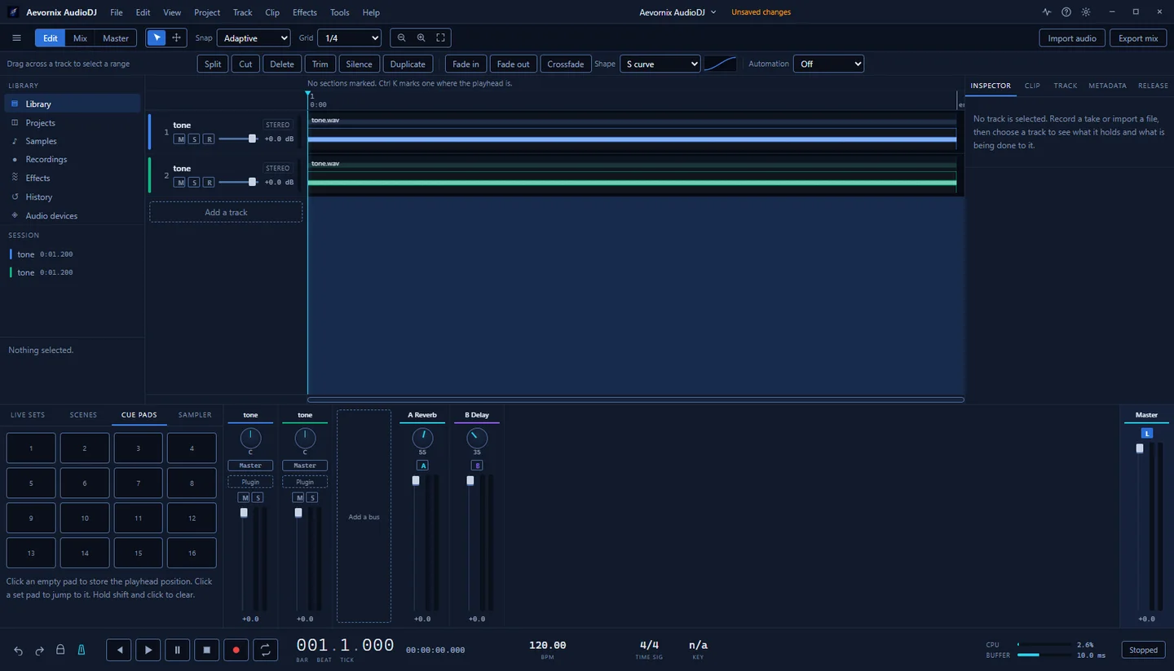
Task: Switch to the Metadata inspector tab
Action: click(x=1107, y=86)
